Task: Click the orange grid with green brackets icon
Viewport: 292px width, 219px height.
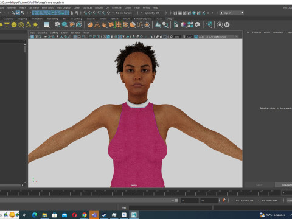Action: (x=118, y=25)
